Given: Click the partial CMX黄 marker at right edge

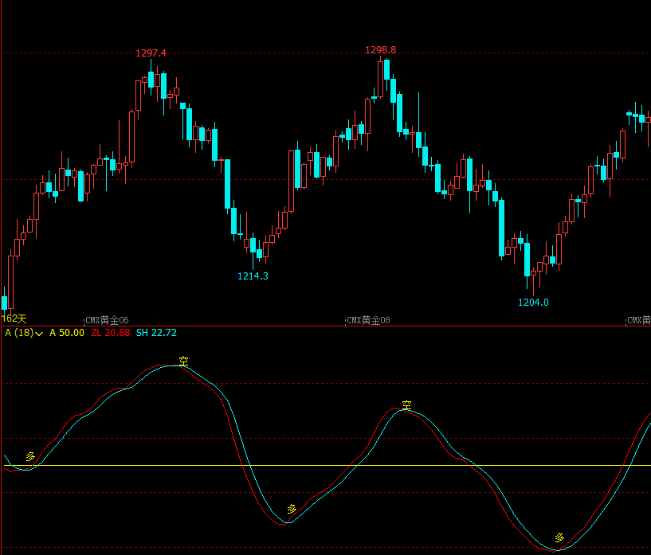Looking at the screenshot, I should pyautogui.click(x=638, y=320).
